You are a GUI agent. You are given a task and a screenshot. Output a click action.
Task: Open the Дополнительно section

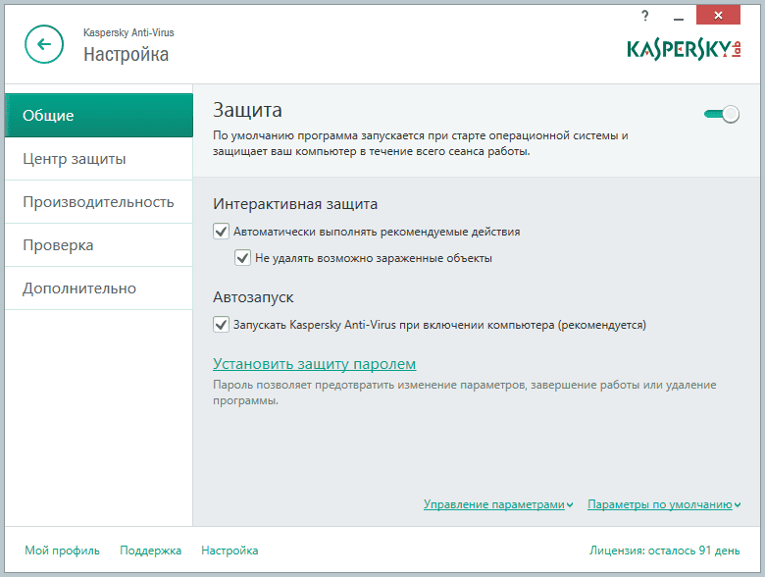(99, 288)
